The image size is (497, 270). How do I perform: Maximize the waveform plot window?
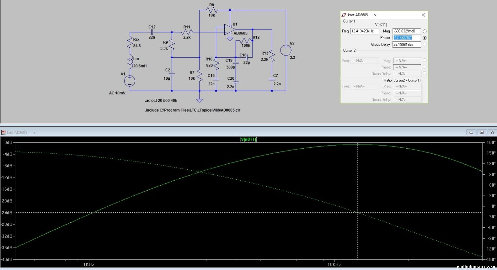[482, 132]
